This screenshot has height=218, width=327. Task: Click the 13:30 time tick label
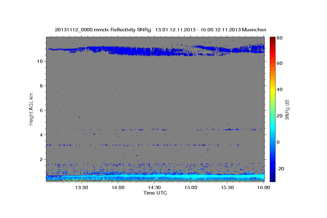click(81, 187)
